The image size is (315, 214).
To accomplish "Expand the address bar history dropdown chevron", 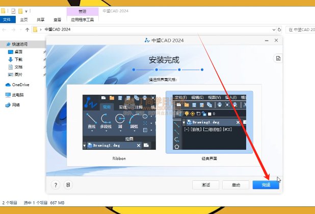I will [274, 30].
